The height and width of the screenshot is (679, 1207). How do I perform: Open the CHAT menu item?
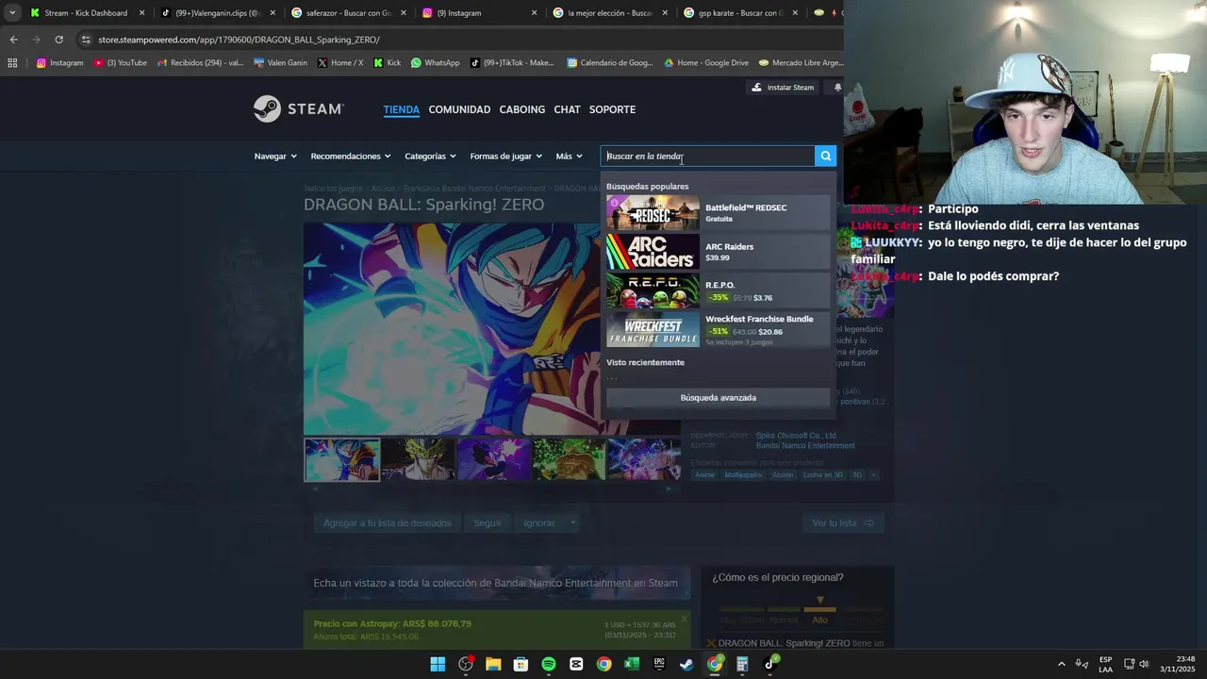(567, 109)
